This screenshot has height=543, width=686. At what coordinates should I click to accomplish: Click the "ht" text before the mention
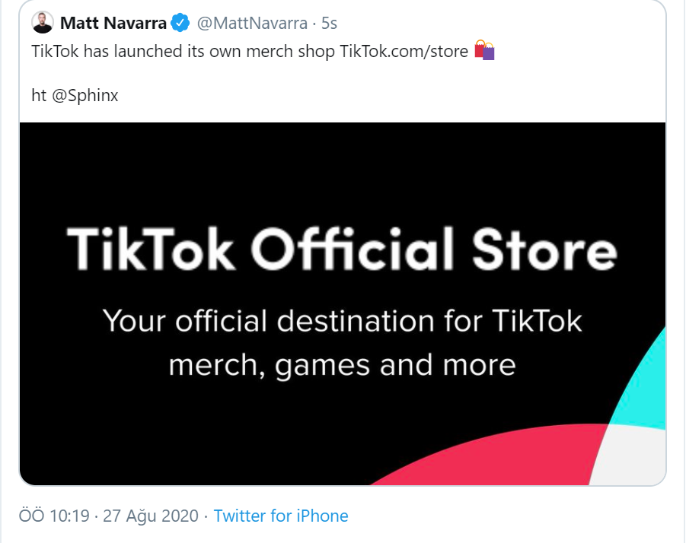tap(39, 97)
